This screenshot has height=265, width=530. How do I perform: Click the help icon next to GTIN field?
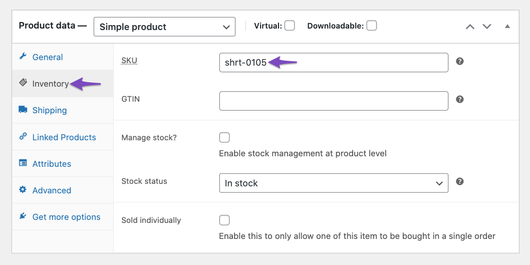click(x=460, y=99)
